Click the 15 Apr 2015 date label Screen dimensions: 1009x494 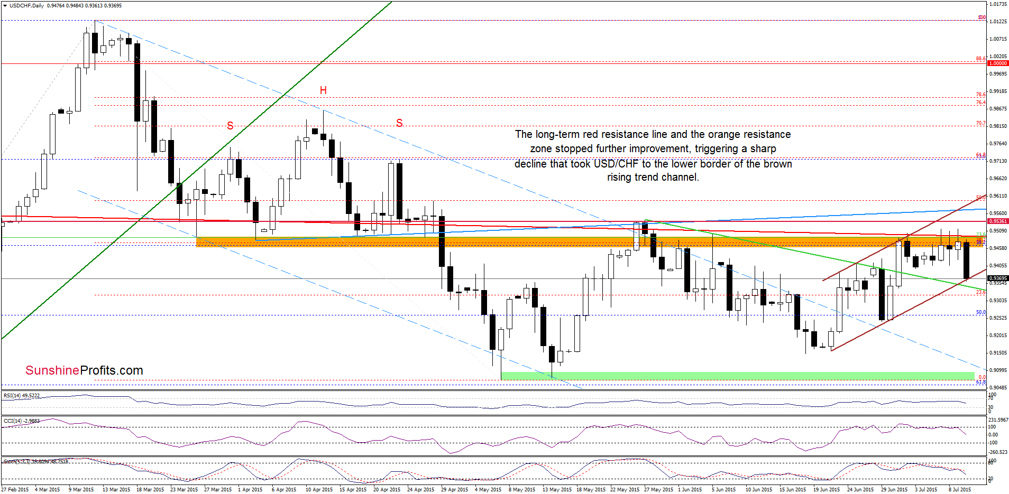pyautogui.click(x=353, y=490)
